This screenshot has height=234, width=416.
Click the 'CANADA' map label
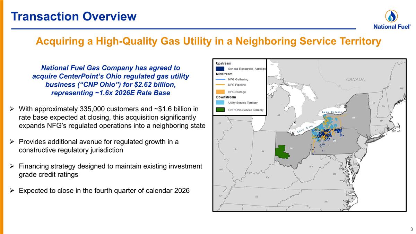pos(355,79)
